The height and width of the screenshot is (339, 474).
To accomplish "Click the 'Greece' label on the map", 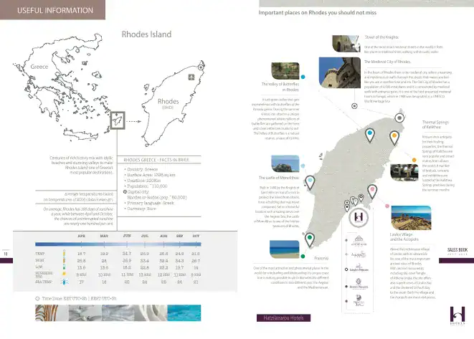I will point(39,67).
